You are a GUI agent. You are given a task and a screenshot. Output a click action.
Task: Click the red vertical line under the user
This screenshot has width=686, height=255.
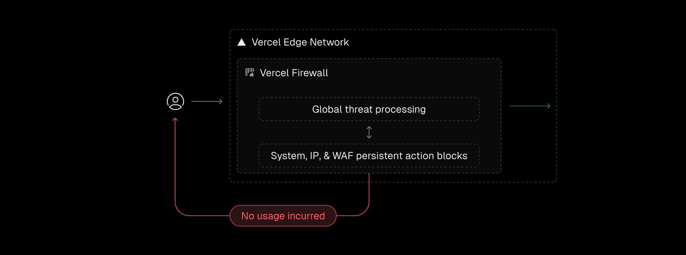pos(175,161)
